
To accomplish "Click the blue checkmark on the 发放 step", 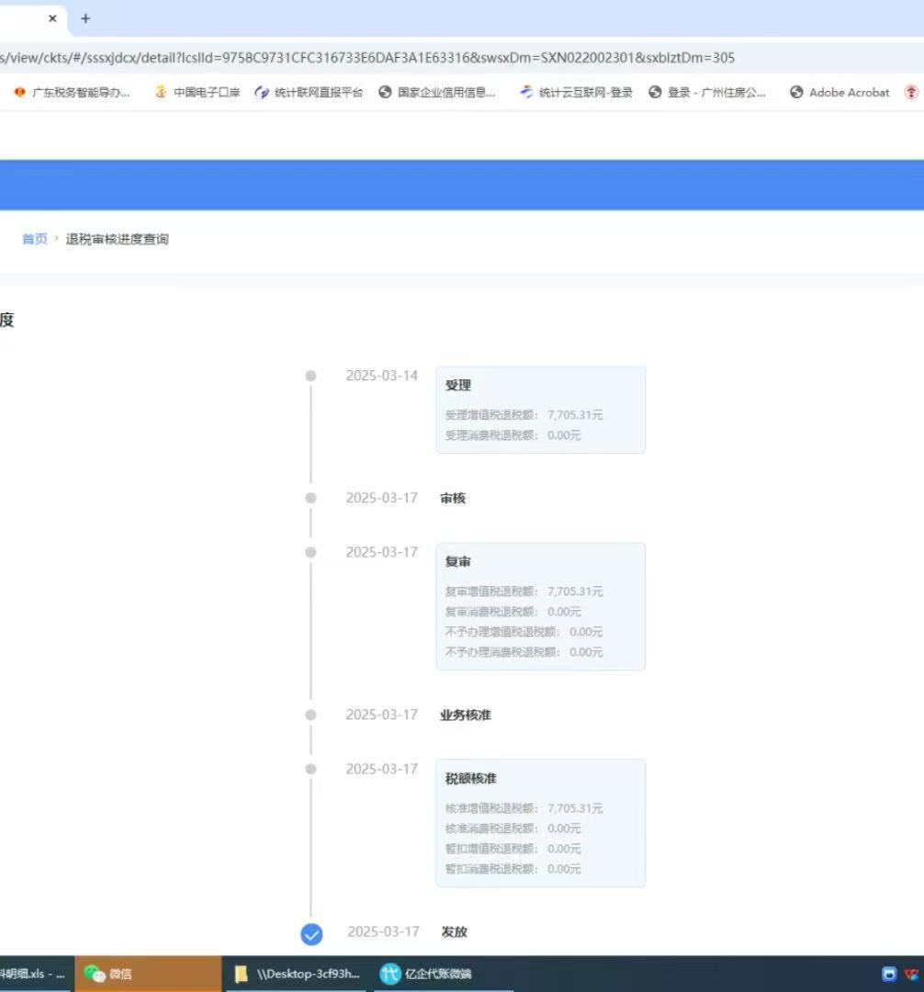I will pyautogui.click(x=311, y=933).
